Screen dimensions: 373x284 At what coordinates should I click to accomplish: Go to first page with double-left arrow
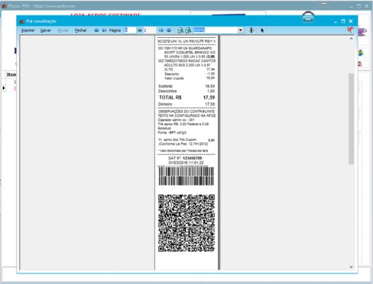tap(96, 30)
